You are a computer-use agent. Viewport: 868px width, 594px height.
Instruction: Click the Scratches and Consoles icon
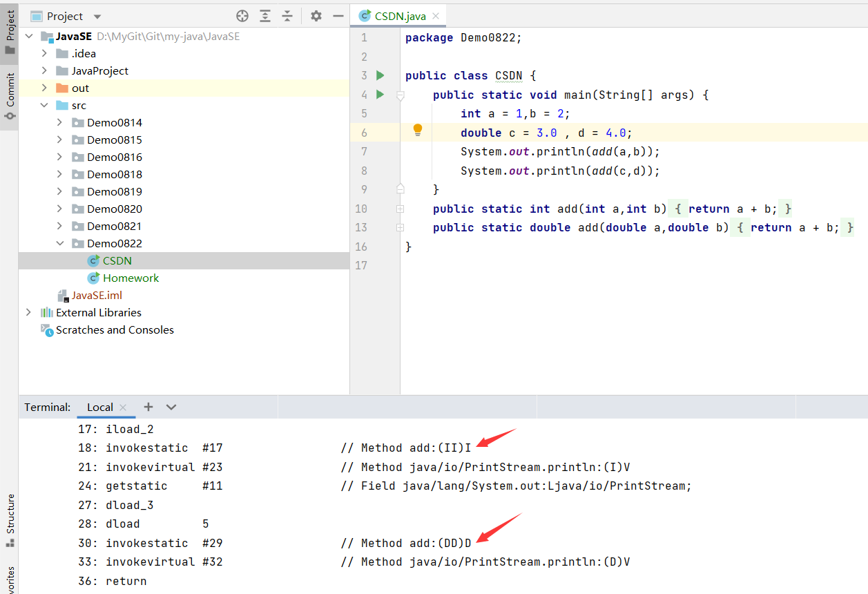[x=47, y=330]
